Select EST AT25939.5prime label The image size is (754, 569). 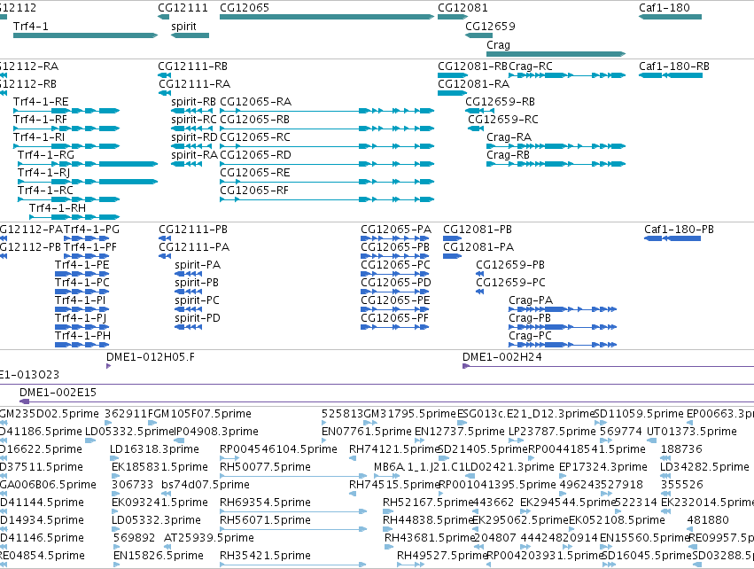pos(209,538)
